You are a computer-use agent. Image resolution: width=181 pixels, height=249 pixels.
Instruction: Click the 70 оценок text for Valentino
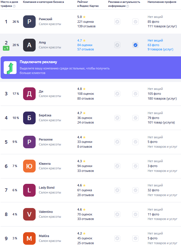click(x=85, y=214)
